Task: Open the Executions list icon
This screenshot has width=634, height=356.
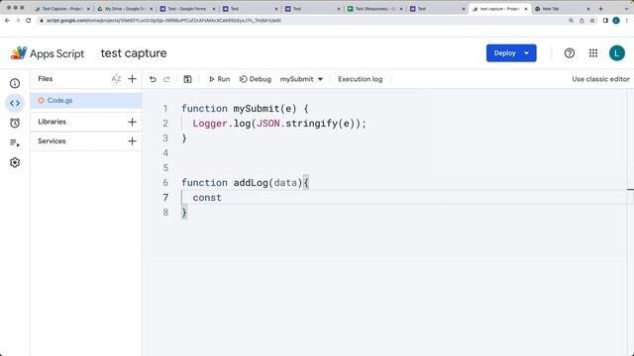Action: click(x=15, y=142)
